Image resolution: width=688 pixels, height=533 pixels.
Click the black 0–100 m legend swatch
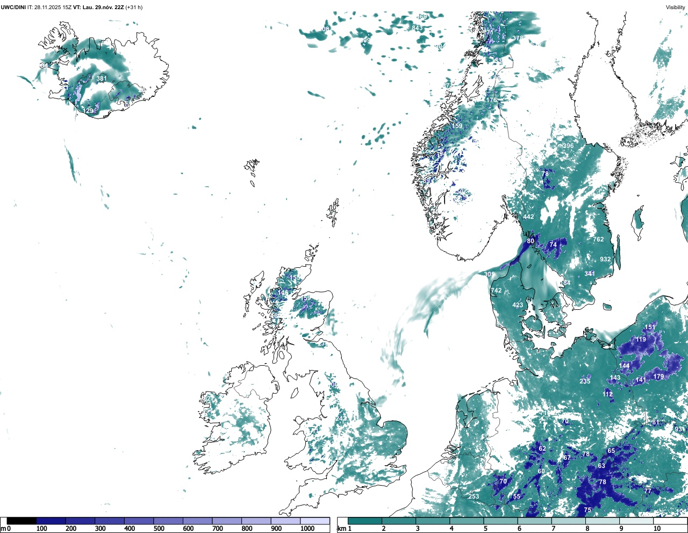click(21, 521)
